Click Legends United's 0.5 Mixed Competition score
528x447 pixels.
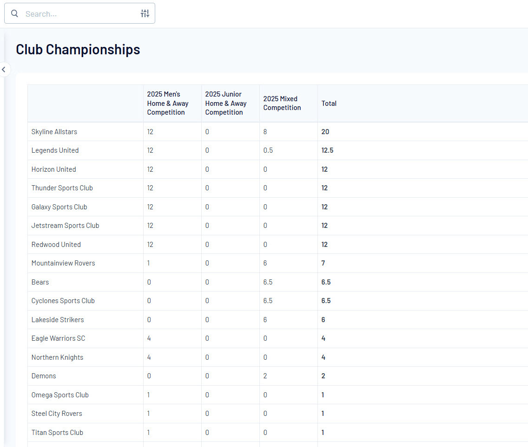[x=268, y=150]
